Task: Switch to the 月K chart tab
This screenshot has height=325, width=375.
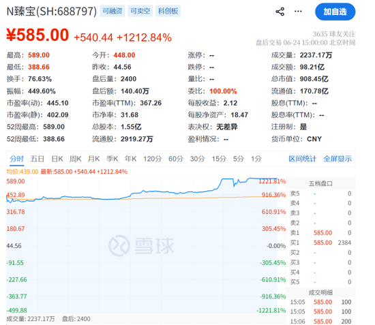Action: pyautogui.click(x=94, y=159)
